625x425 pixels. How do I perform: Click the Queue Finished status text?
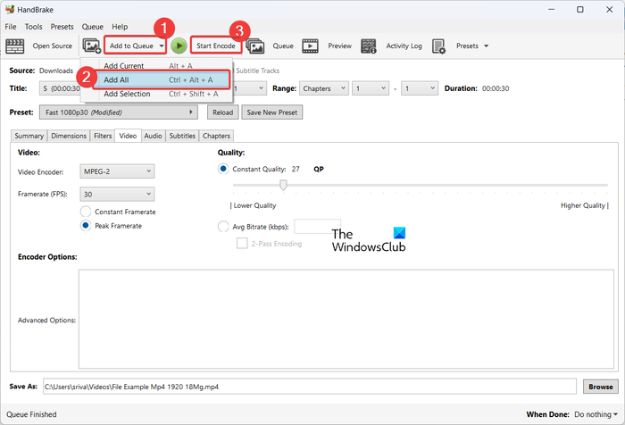(x=31, y=414)
